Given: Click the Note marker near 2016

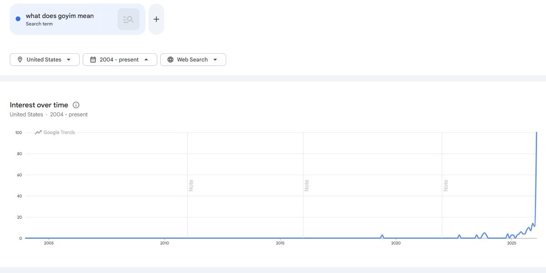Looking at the screenshot, I should 307,186.
